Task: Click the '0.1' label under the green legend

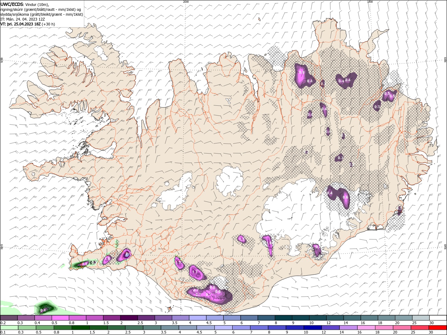Action: pos(3,333)
